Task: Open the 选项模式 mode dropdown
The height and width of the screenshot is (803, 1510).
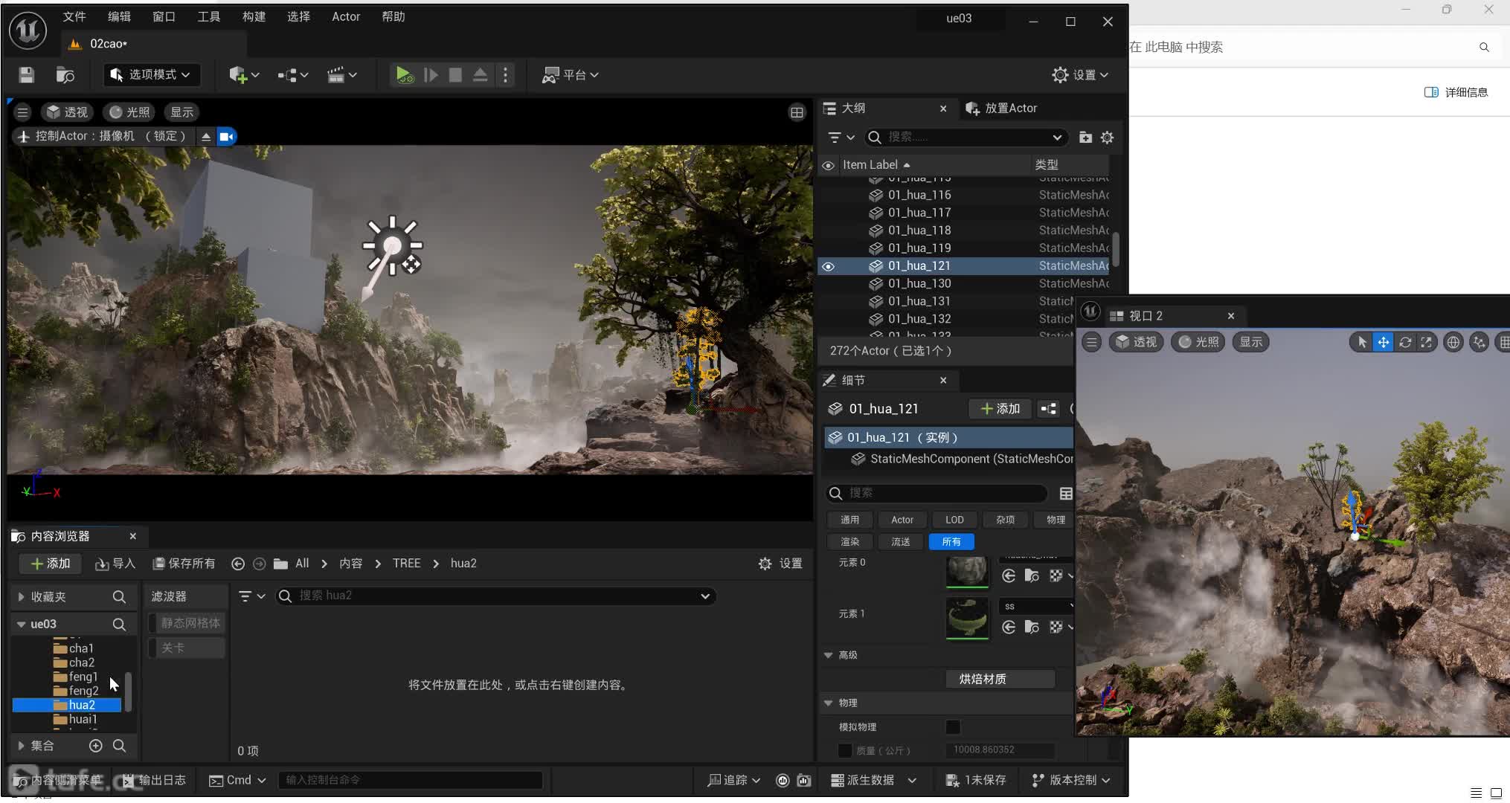Action: coord(150,74)
